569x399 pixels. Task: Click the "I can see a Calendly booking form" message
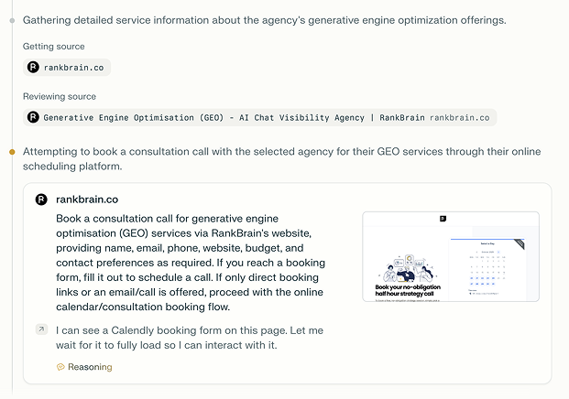coord(190,338)
